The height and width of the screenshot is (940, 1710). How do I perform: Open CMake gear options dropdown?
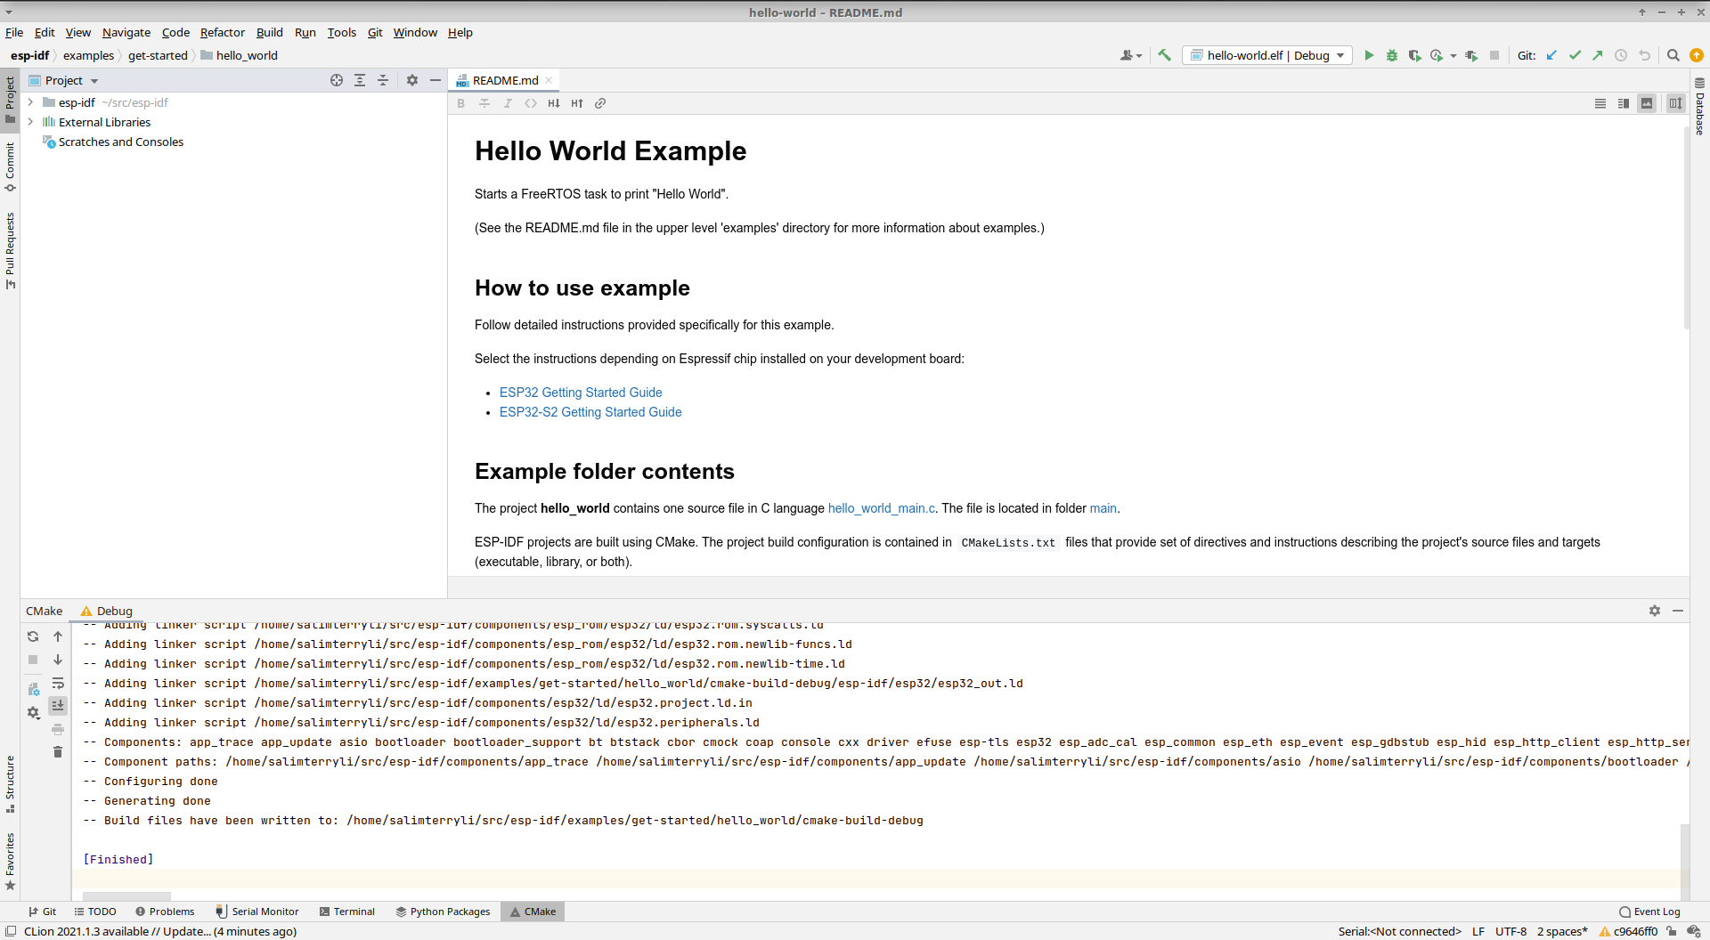pos(33,712)
